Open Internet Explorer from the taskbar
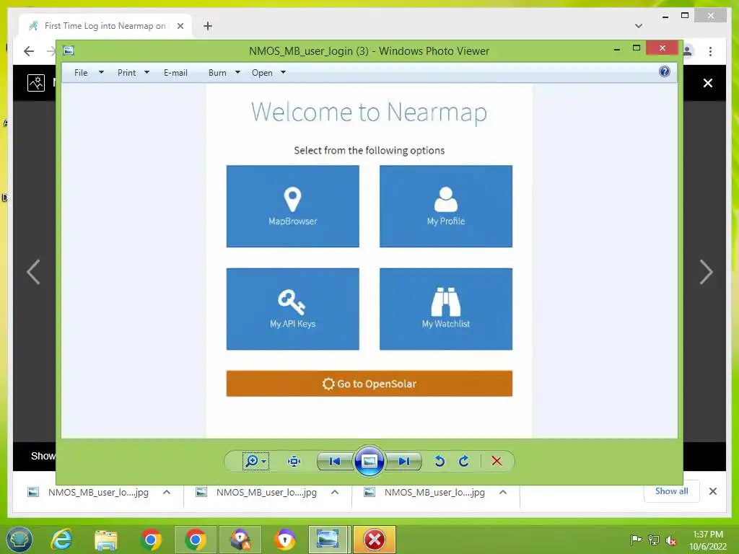 [x=62, y=540]
